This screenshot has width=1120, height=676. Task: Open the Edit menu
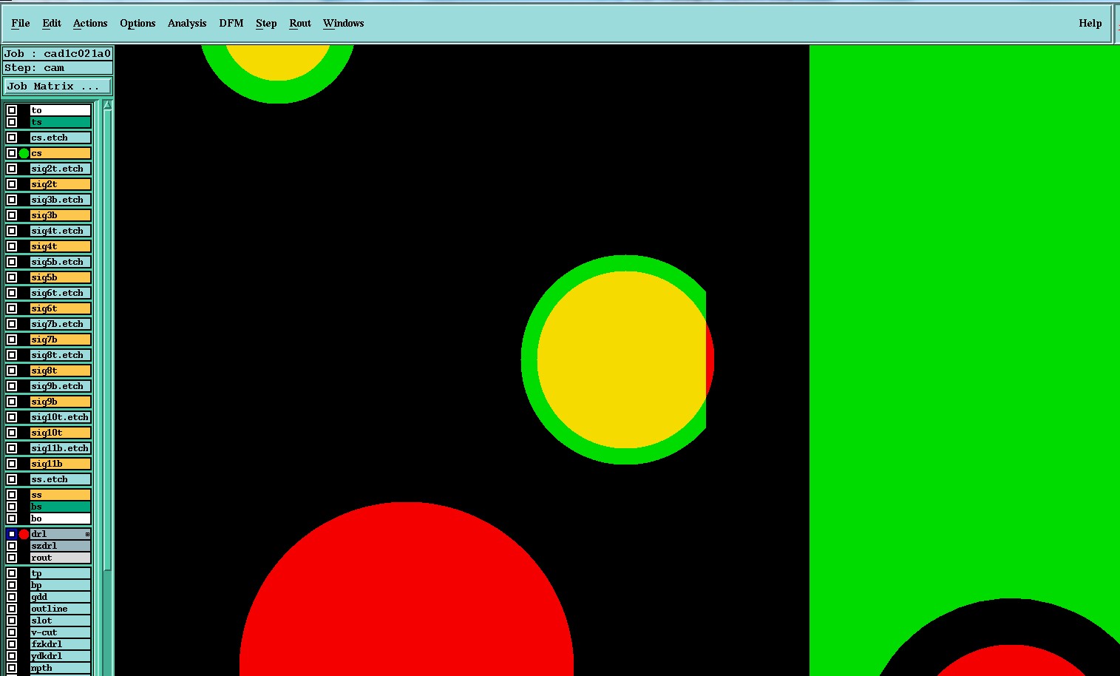tap(52, 23)
